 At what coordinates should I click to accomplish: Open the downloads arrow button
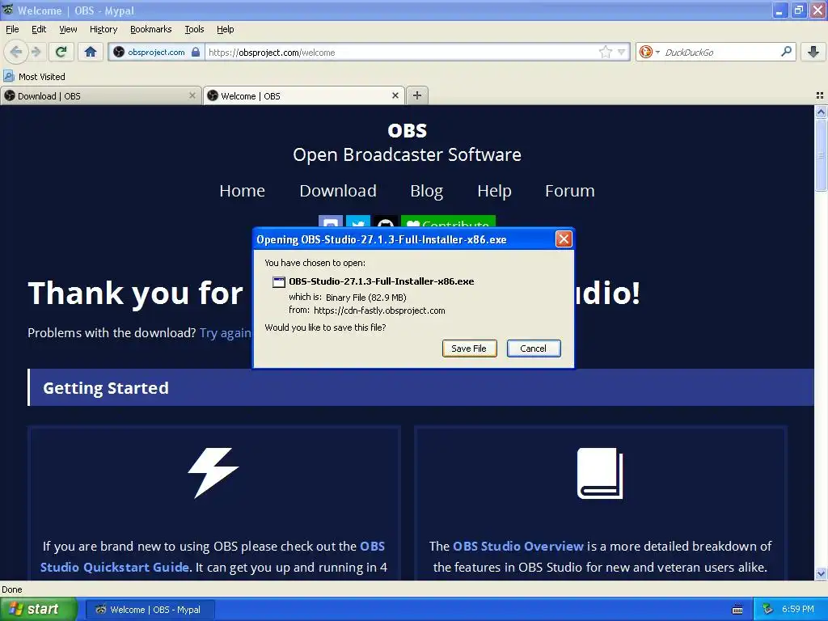813,52
